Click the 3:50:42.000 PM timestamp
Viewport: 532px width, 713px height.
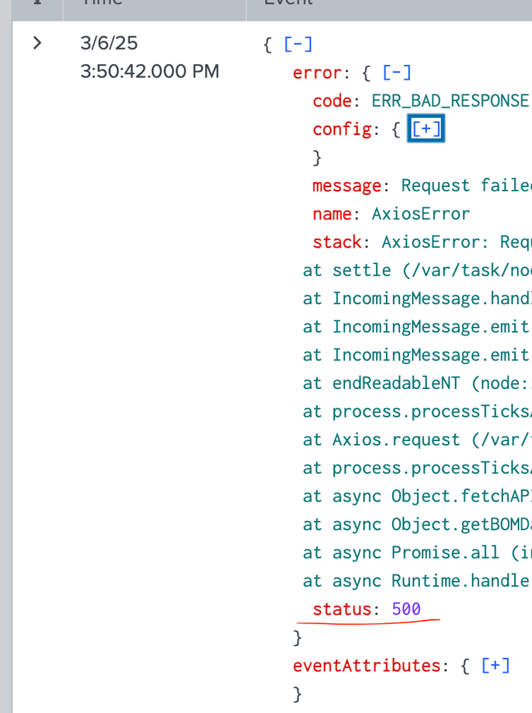150,71
